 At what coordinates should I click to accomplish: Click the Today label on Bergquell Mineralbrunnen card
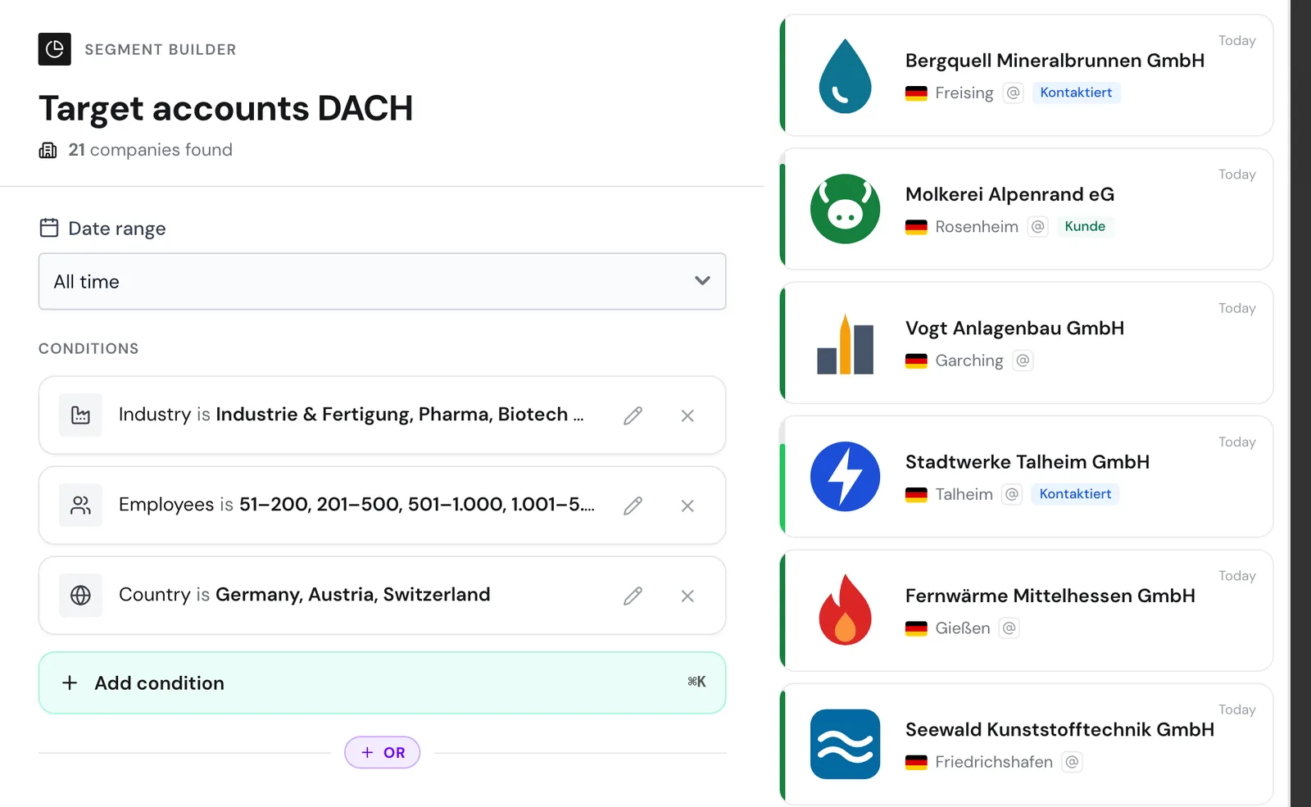coord(1236,41)
